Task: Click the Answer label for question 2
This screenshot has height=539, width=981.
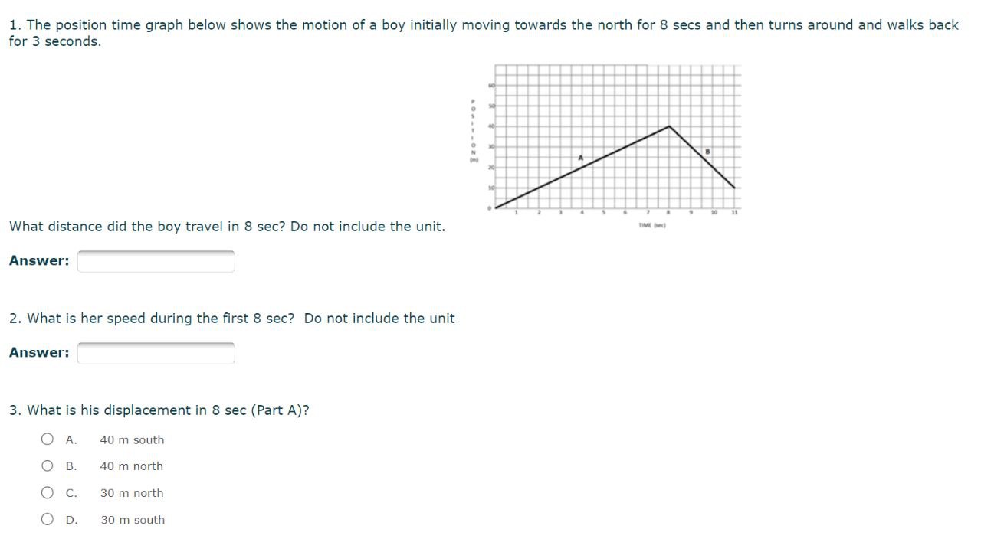Action: [38, 352]
